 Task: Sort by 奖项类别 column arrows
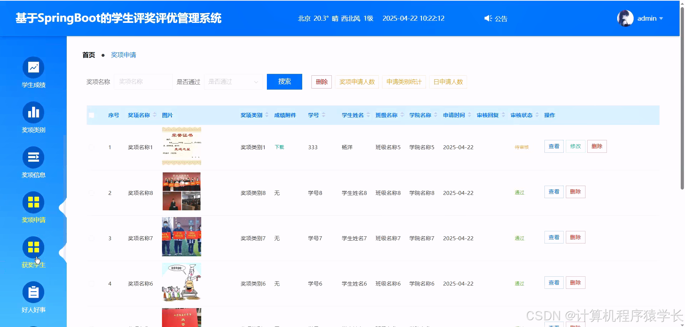267,115
